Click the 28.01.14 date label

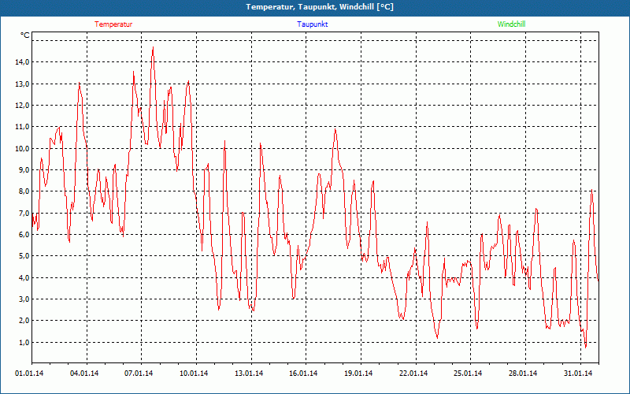(523, 374)
